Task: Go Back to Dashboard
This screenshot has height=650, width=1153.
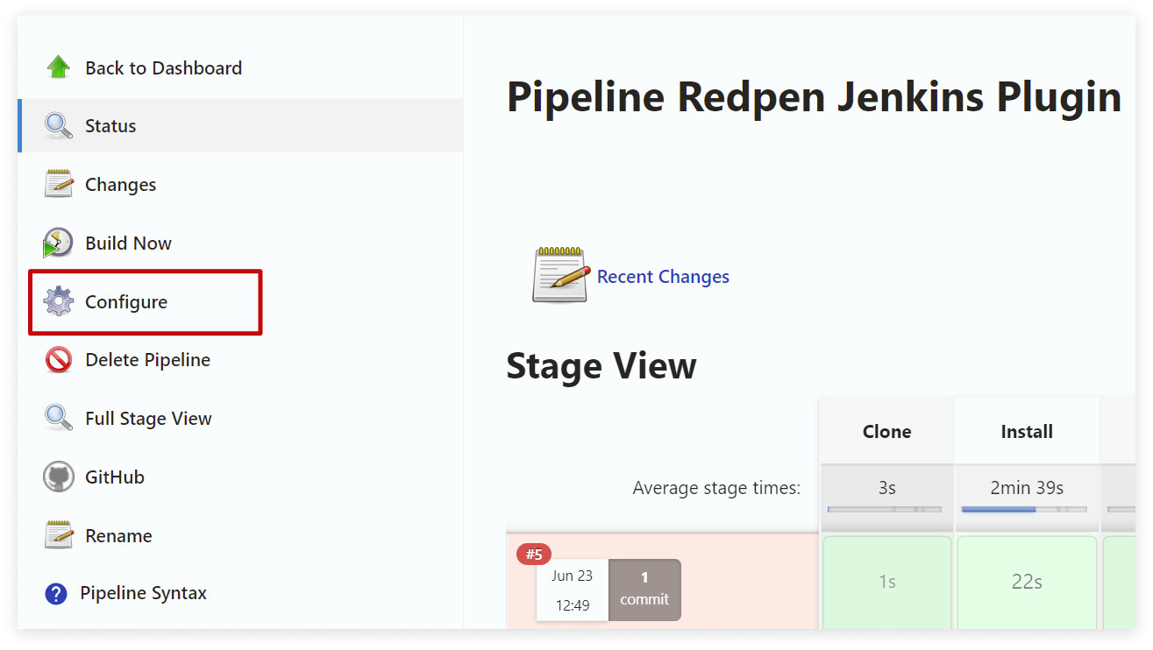Action: click(163, 67)
